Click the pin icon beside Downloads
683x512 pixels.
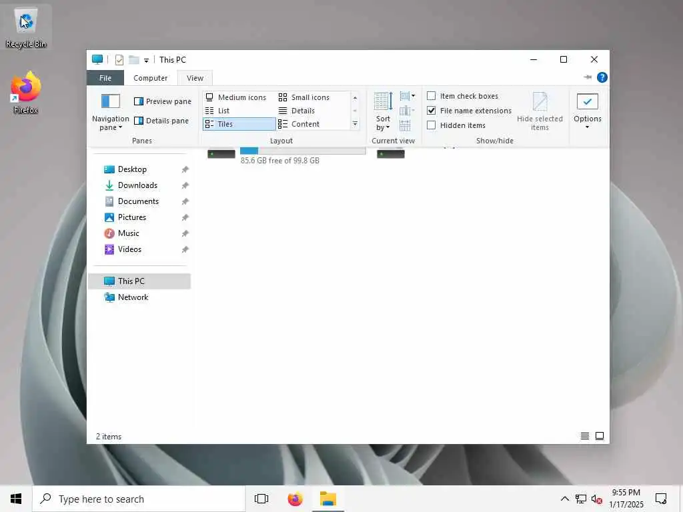185,185
